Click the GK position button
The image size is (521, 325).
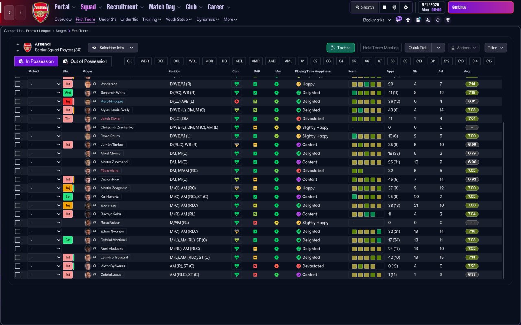(x=129, y=61)
